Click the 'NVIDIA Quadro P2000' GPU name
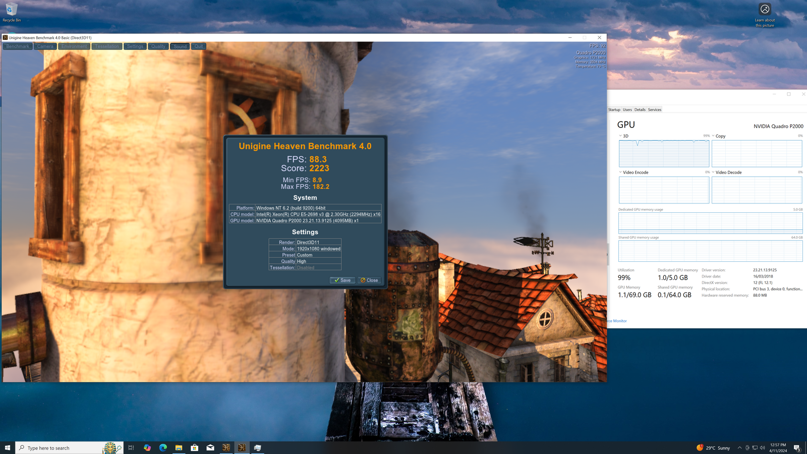Image resolution: width=807 pixels, height=454 pixels. coord(778,126)
